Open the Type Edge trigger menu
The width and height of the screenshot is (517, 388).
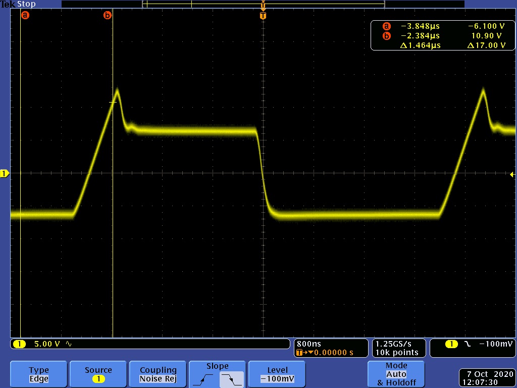coord(38,374)
